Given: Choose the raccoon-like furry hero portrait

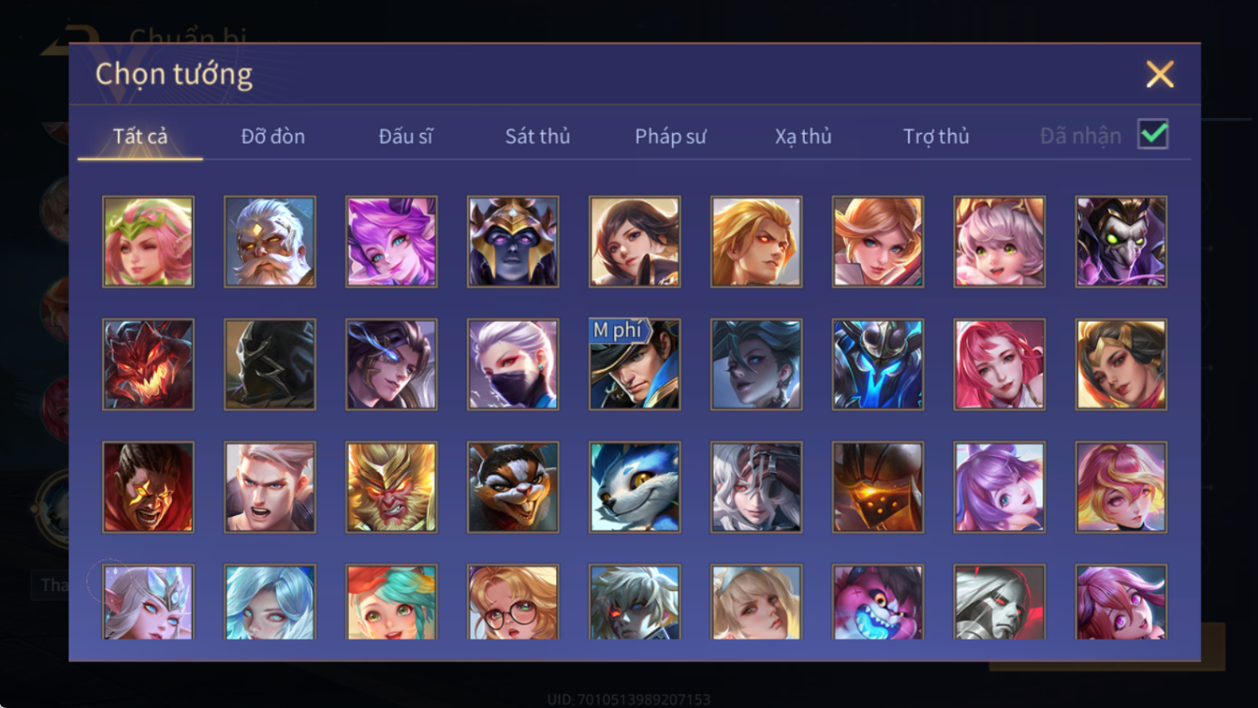Looking at the screenshot, I should 513,487.
